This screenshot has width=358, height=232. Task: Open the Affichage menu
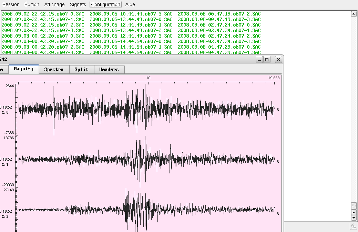click(x=54, y=4)
